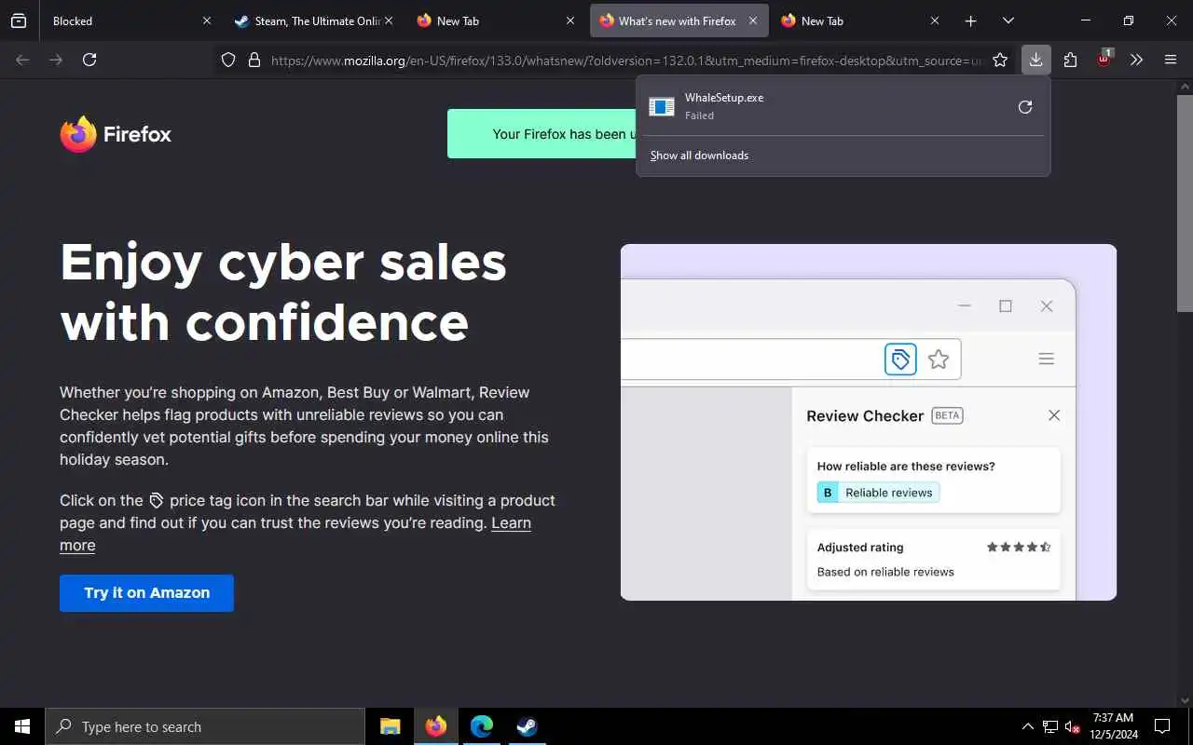
Task: Open Firefox View icon in tab strip
Action: click(x=19, y=20)
